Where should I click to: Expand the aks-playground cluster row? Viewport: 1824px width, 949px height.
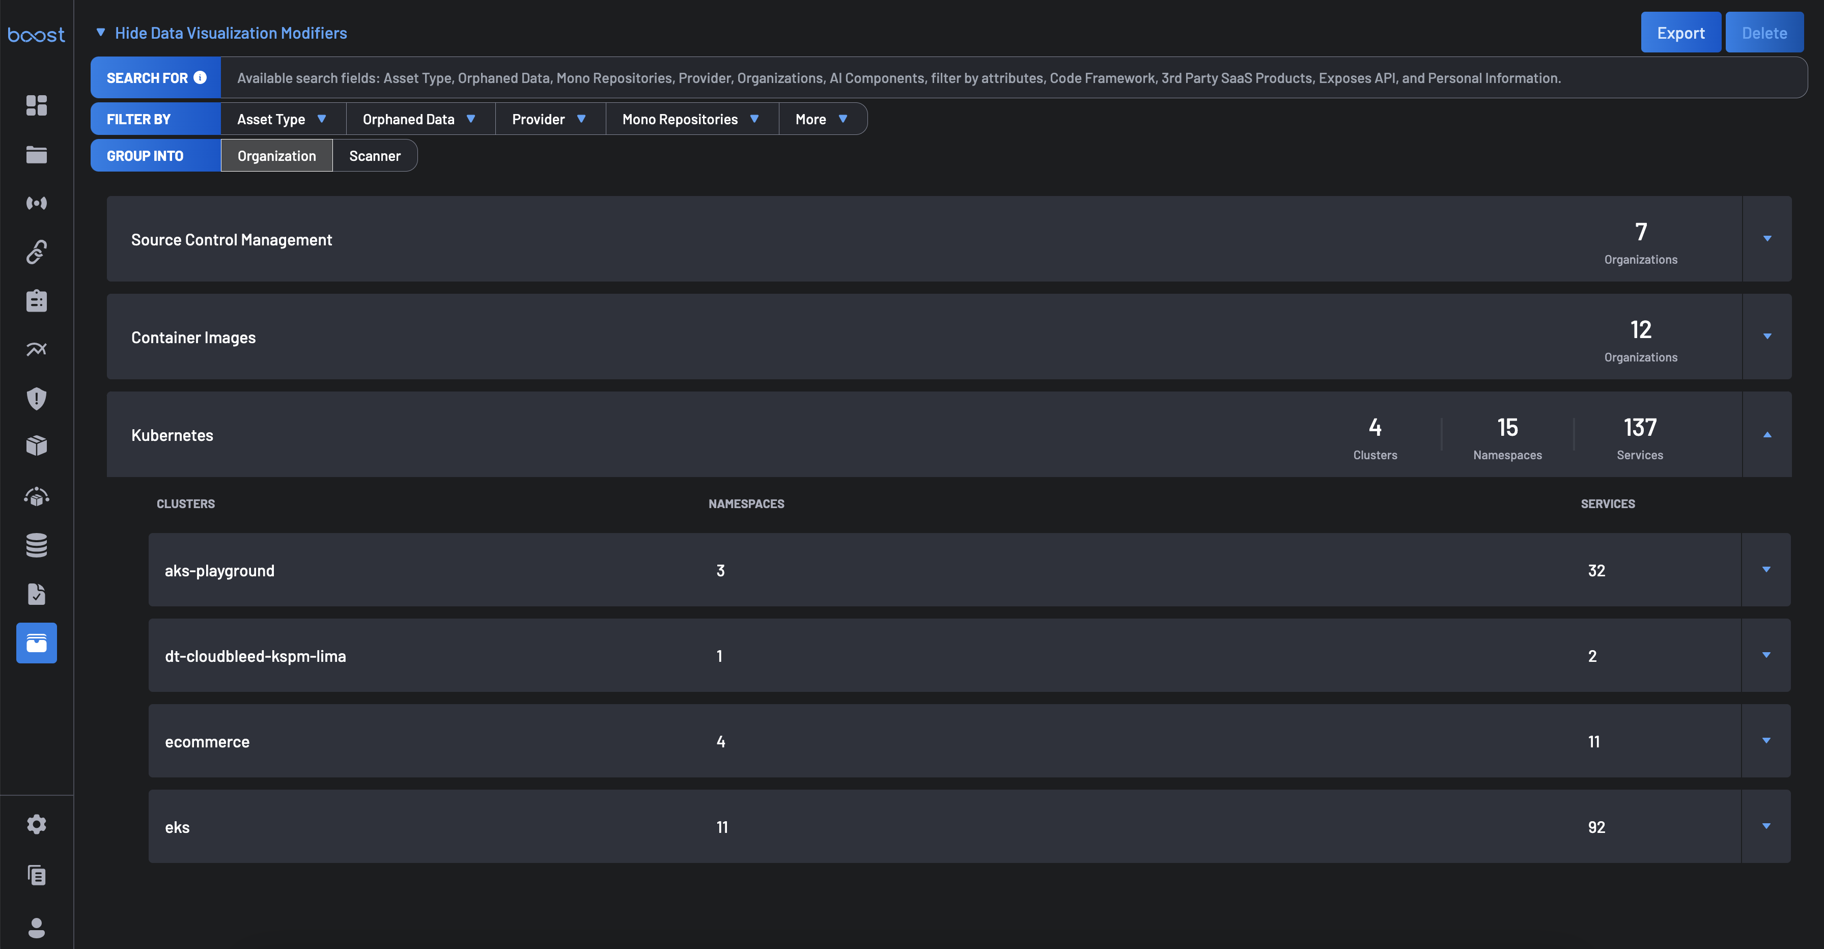click(x=1766, y=569)
